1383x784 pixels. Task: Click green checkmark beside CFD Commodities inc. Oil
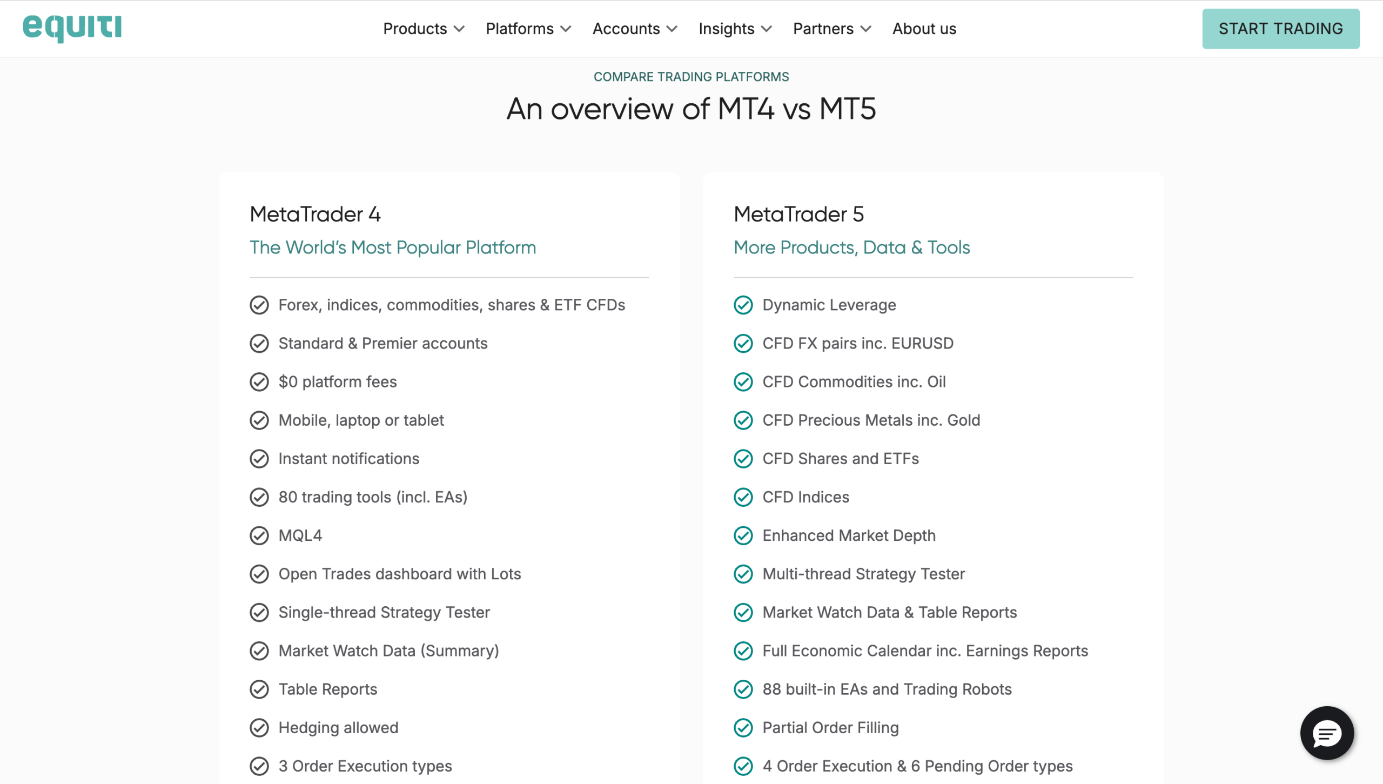pyautogui.click(x=743, y=382)
